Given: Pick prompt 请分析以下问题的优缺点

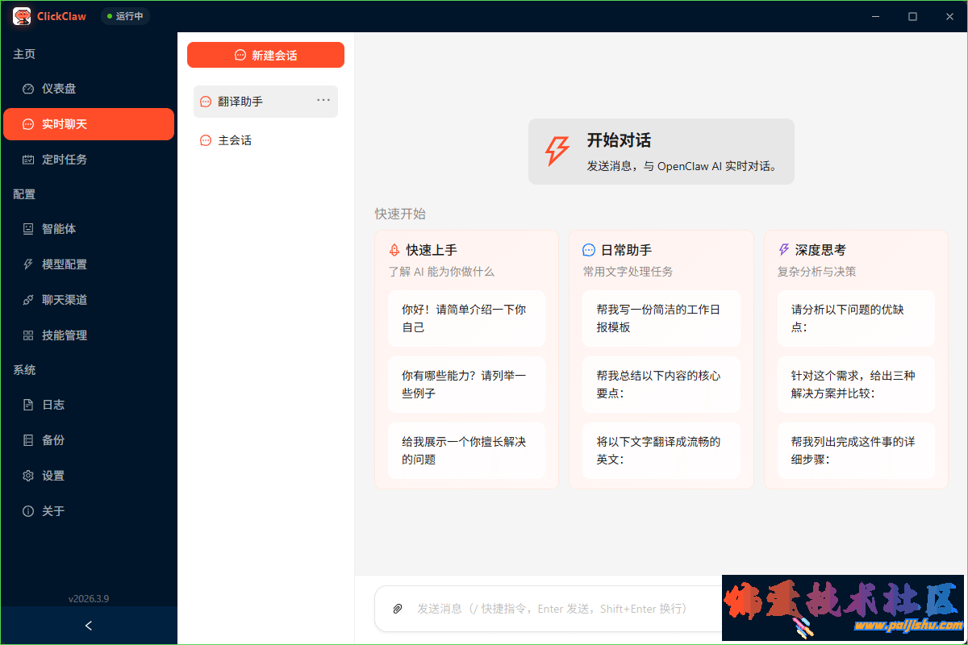Looking at the screenshot, I should click(856, 318).
